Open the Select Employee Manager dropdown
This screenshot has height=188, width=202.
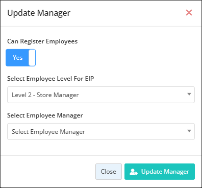coord(101,131)
